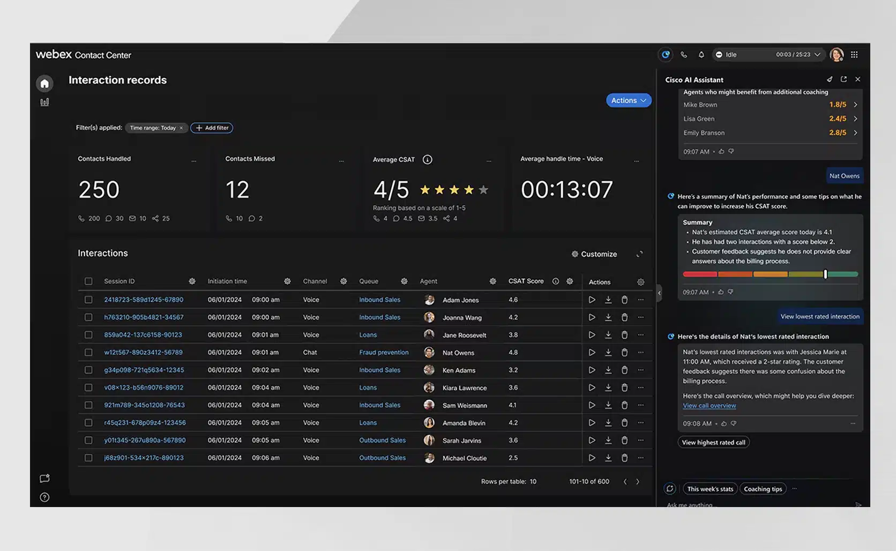
Task: Check the row for session 2418723-589d1245-67890
Action: (x=88, y=300)
